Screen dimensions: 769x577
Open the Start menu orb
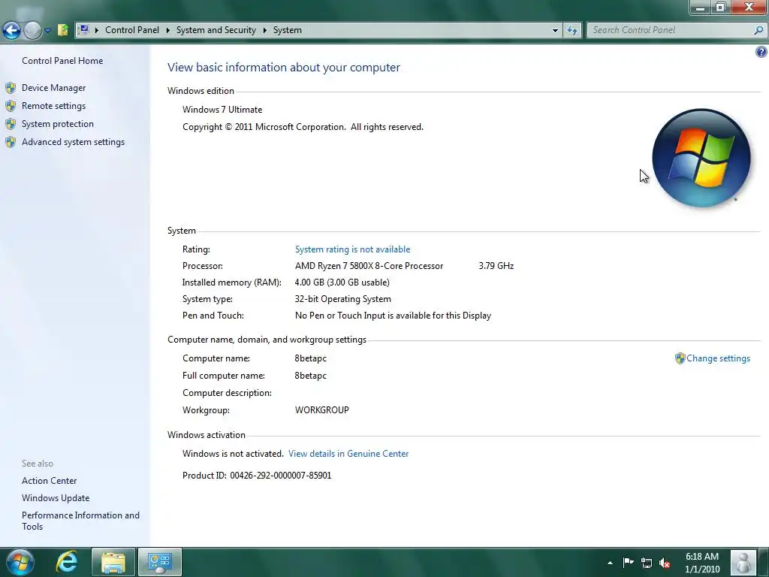tap(20, 562)
